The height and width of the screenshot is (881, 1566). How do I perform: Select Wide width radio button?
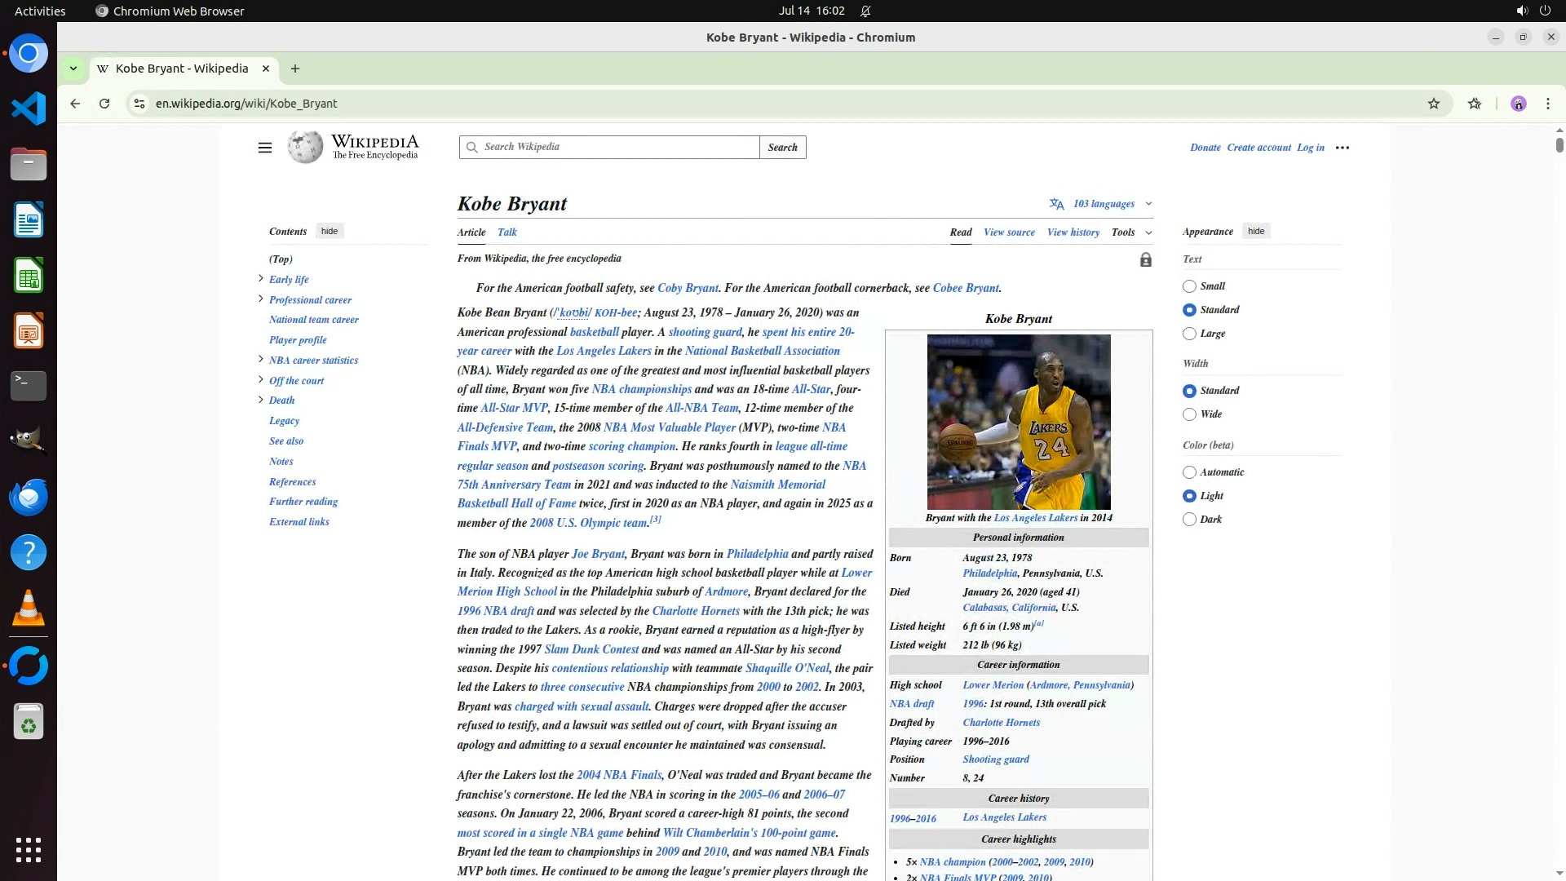click(1189, 414)
